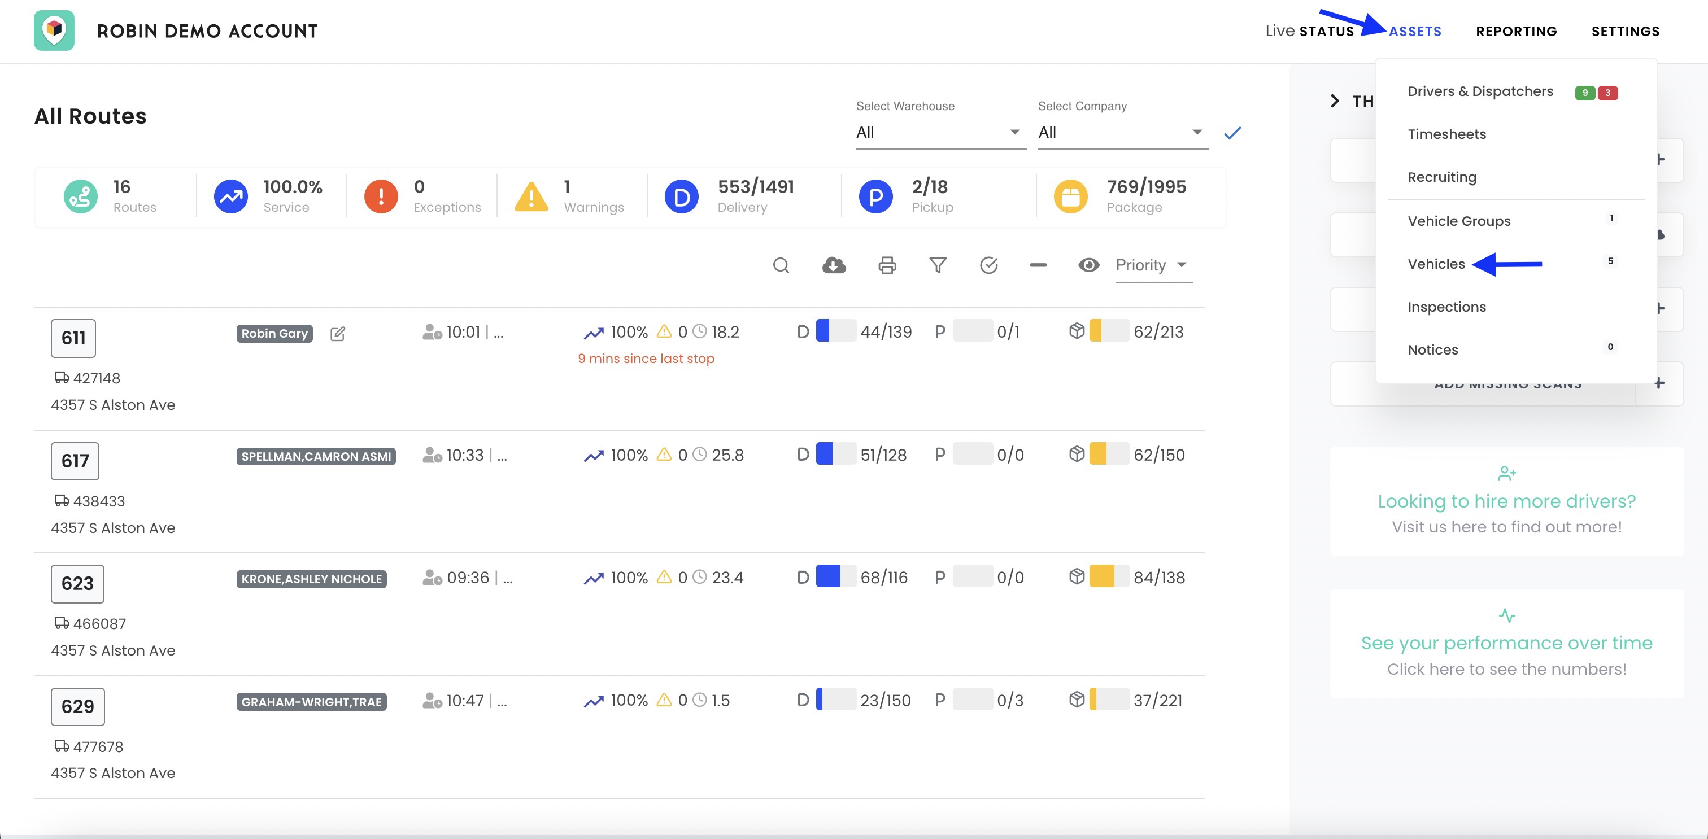Viewport: 1708px width, 839px height.
Task: Toggle the Exceptions red alert filter
Action: point(381,196)
